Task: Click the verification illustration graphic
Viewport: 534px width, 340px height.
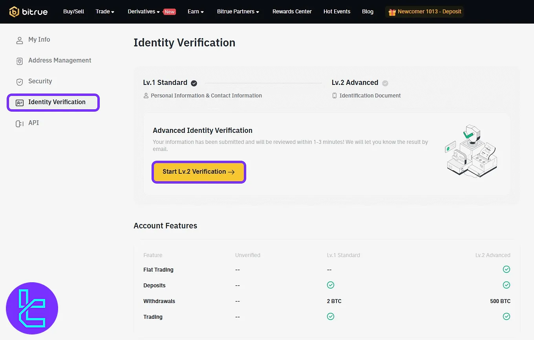Action: pos(471,151)
